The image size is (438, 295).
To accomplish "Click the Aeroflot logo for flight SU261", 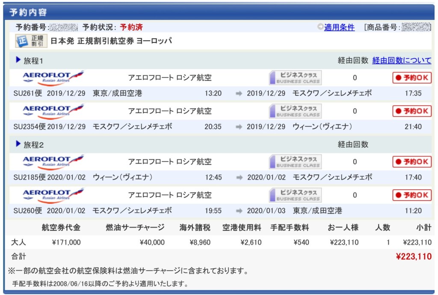I will [x=53, y=77].
